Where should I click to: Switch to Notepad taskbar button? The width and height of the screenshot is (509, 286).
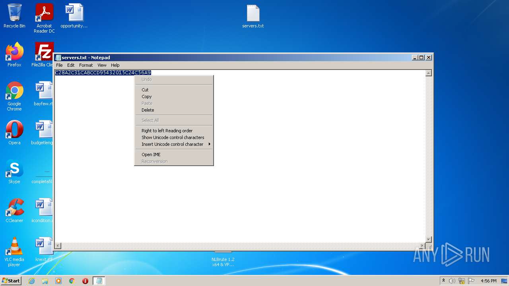pyautogui.click(x=99, y=281)
